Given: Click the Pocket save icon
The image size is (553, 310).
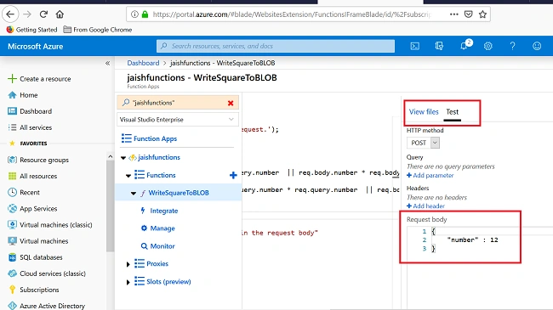Looking at the screenshot, I should [x=469, y=14].
